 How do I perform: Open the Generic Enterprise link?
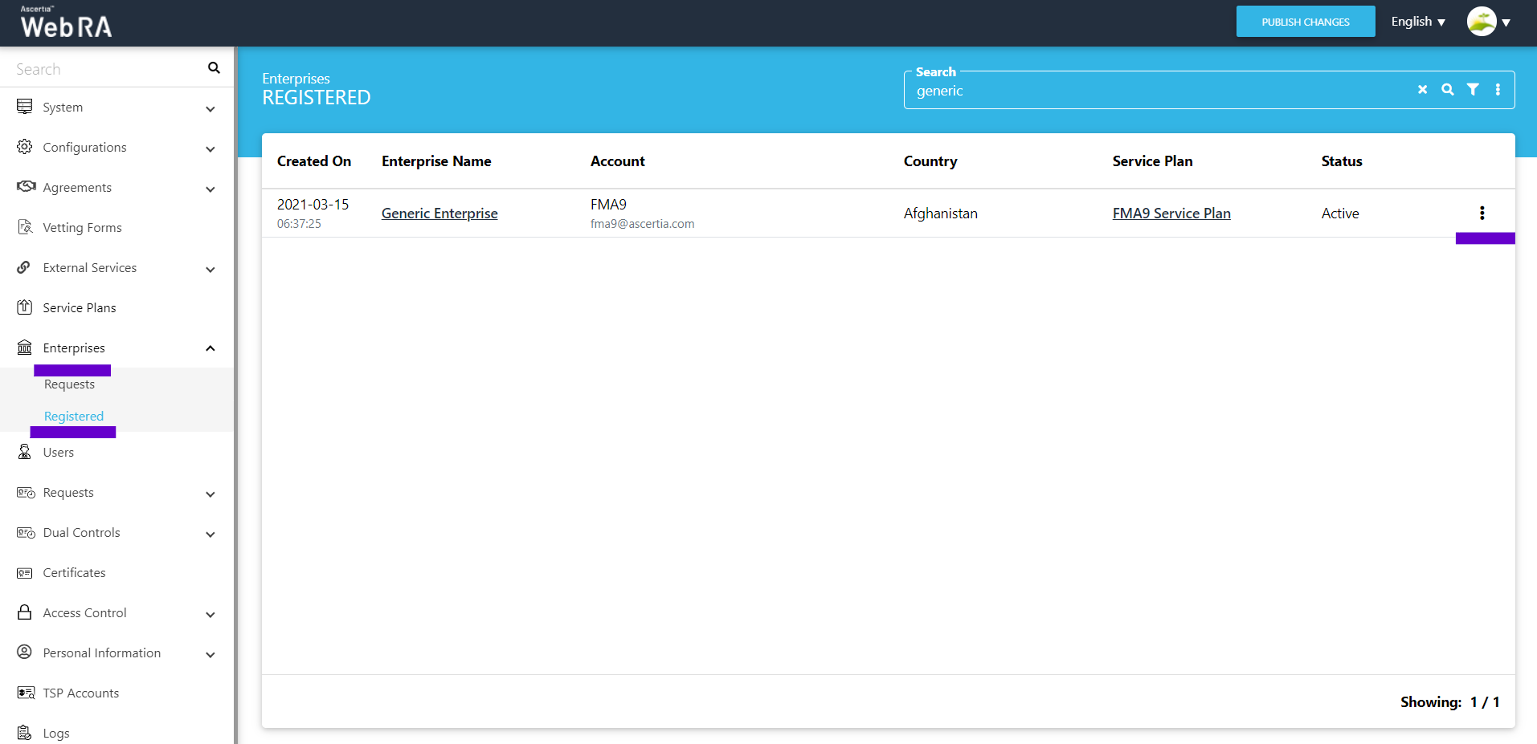point(439,213)
